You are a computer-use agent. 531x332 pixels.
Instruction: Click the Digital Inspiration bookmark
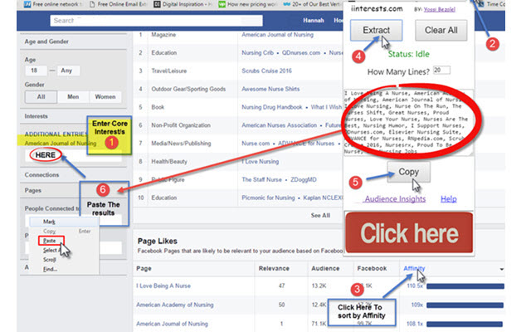tap(183, 4)
